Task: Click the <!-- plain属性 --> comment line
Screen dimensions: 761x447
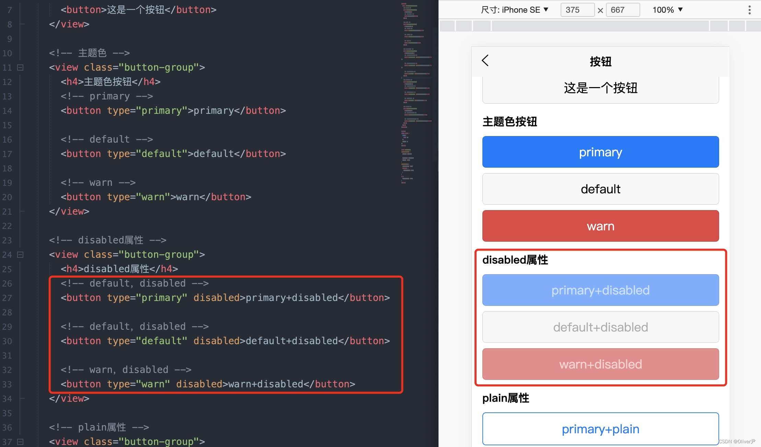Action: 99,427
